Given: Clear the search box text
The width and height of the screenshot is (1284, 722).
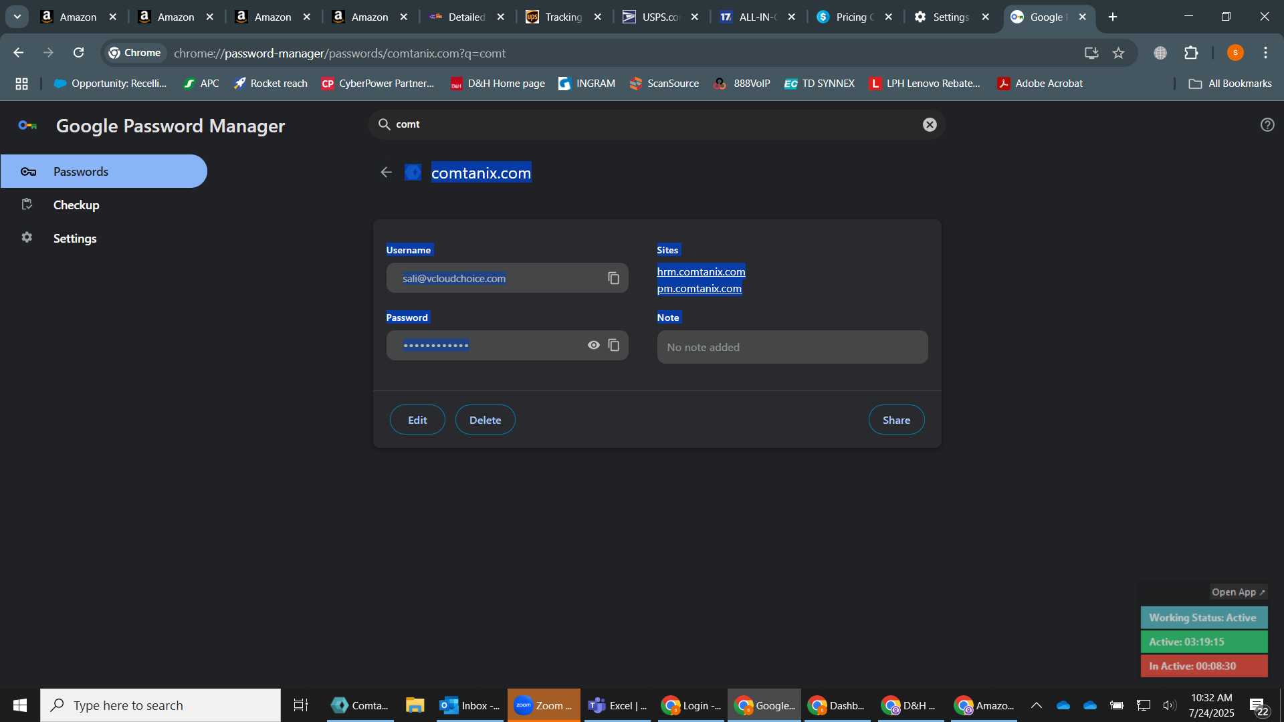Looking at the screenshot, I should click(930, 124).
